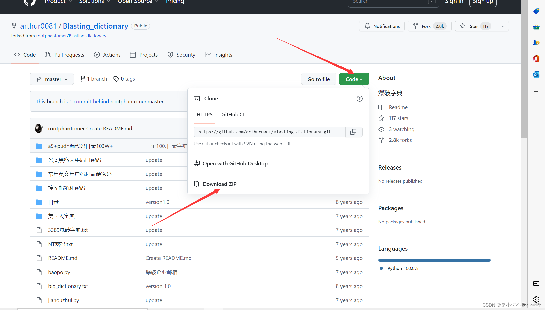
Task: Open the 美国人字典 folder
Action: point(61,216)
